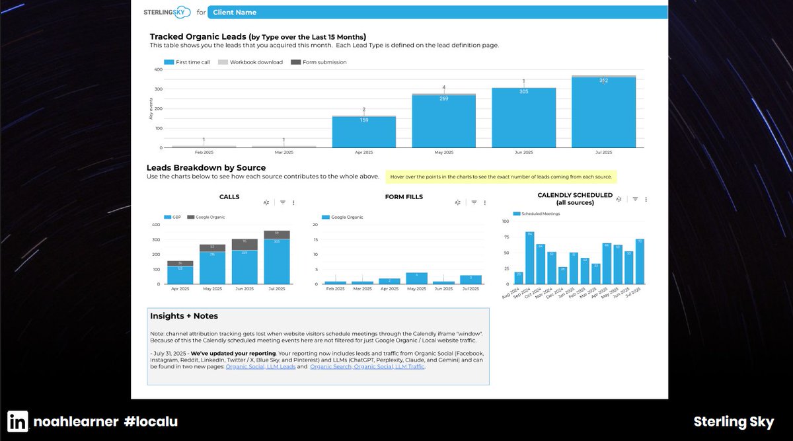
Task: Click the yellow hover-instruction note box
Action: pyautogui.click(x=501, y=177)
